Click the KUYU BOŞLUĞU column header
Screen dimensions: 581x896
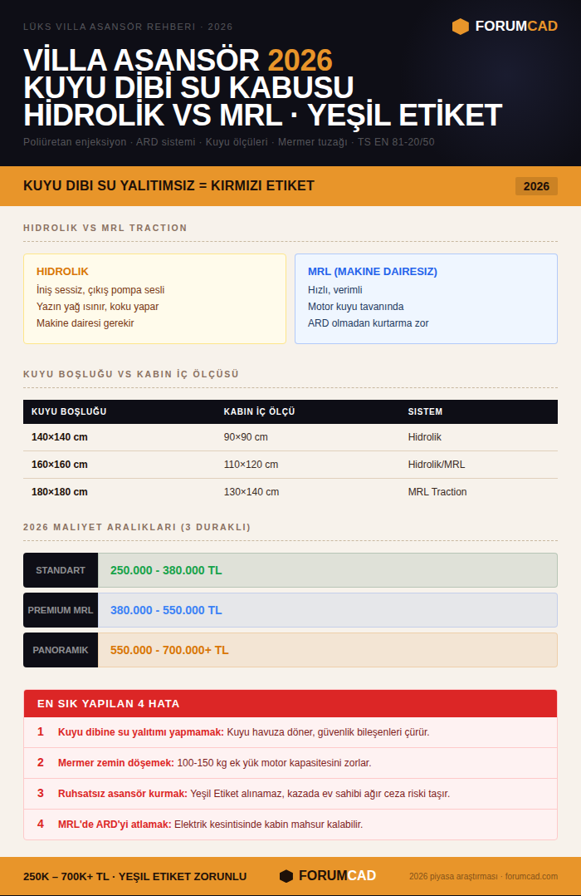tap(69, 411)
